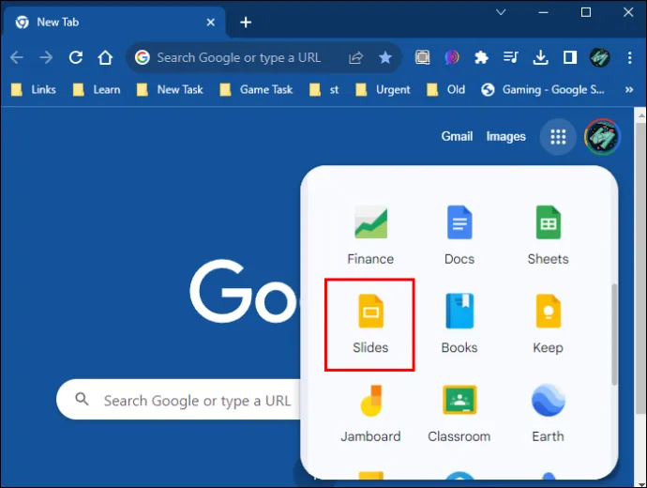Open the Extensions puzzle-piece menu
Viewport: 647px width, 488px height.
point(481,57)
